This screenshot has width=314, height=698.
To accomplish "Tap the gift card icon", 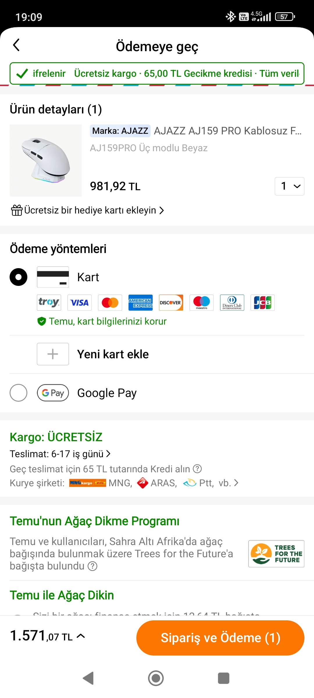I will (x=17, y=210).
